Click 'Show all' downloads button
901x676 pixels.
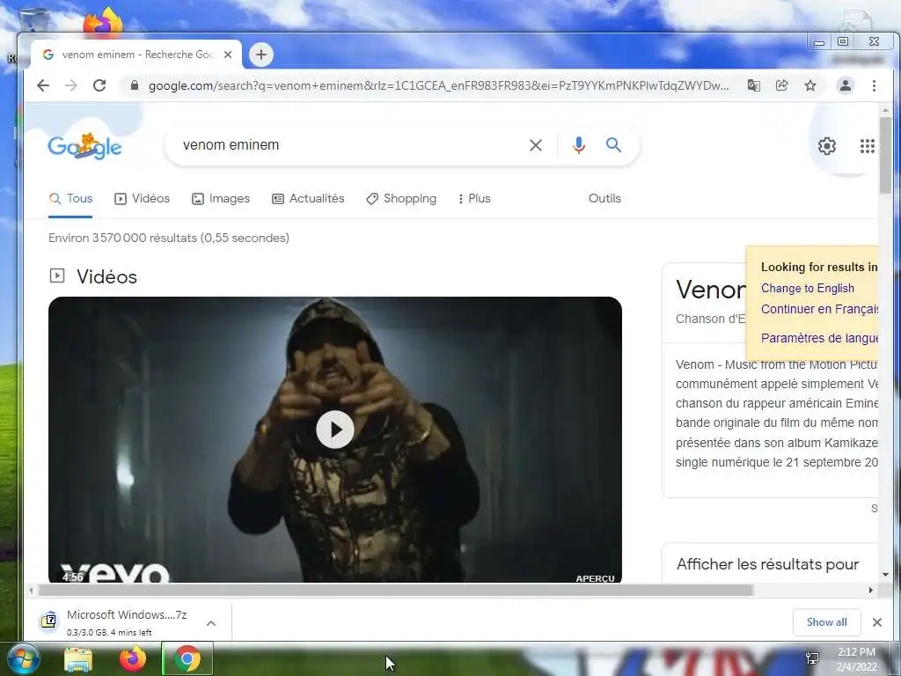(x=826, y=622)
